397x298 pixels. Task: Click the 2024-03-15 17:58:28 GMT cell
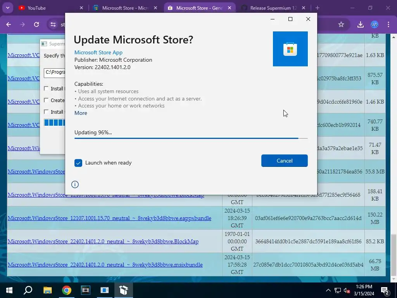coord(237,265)
